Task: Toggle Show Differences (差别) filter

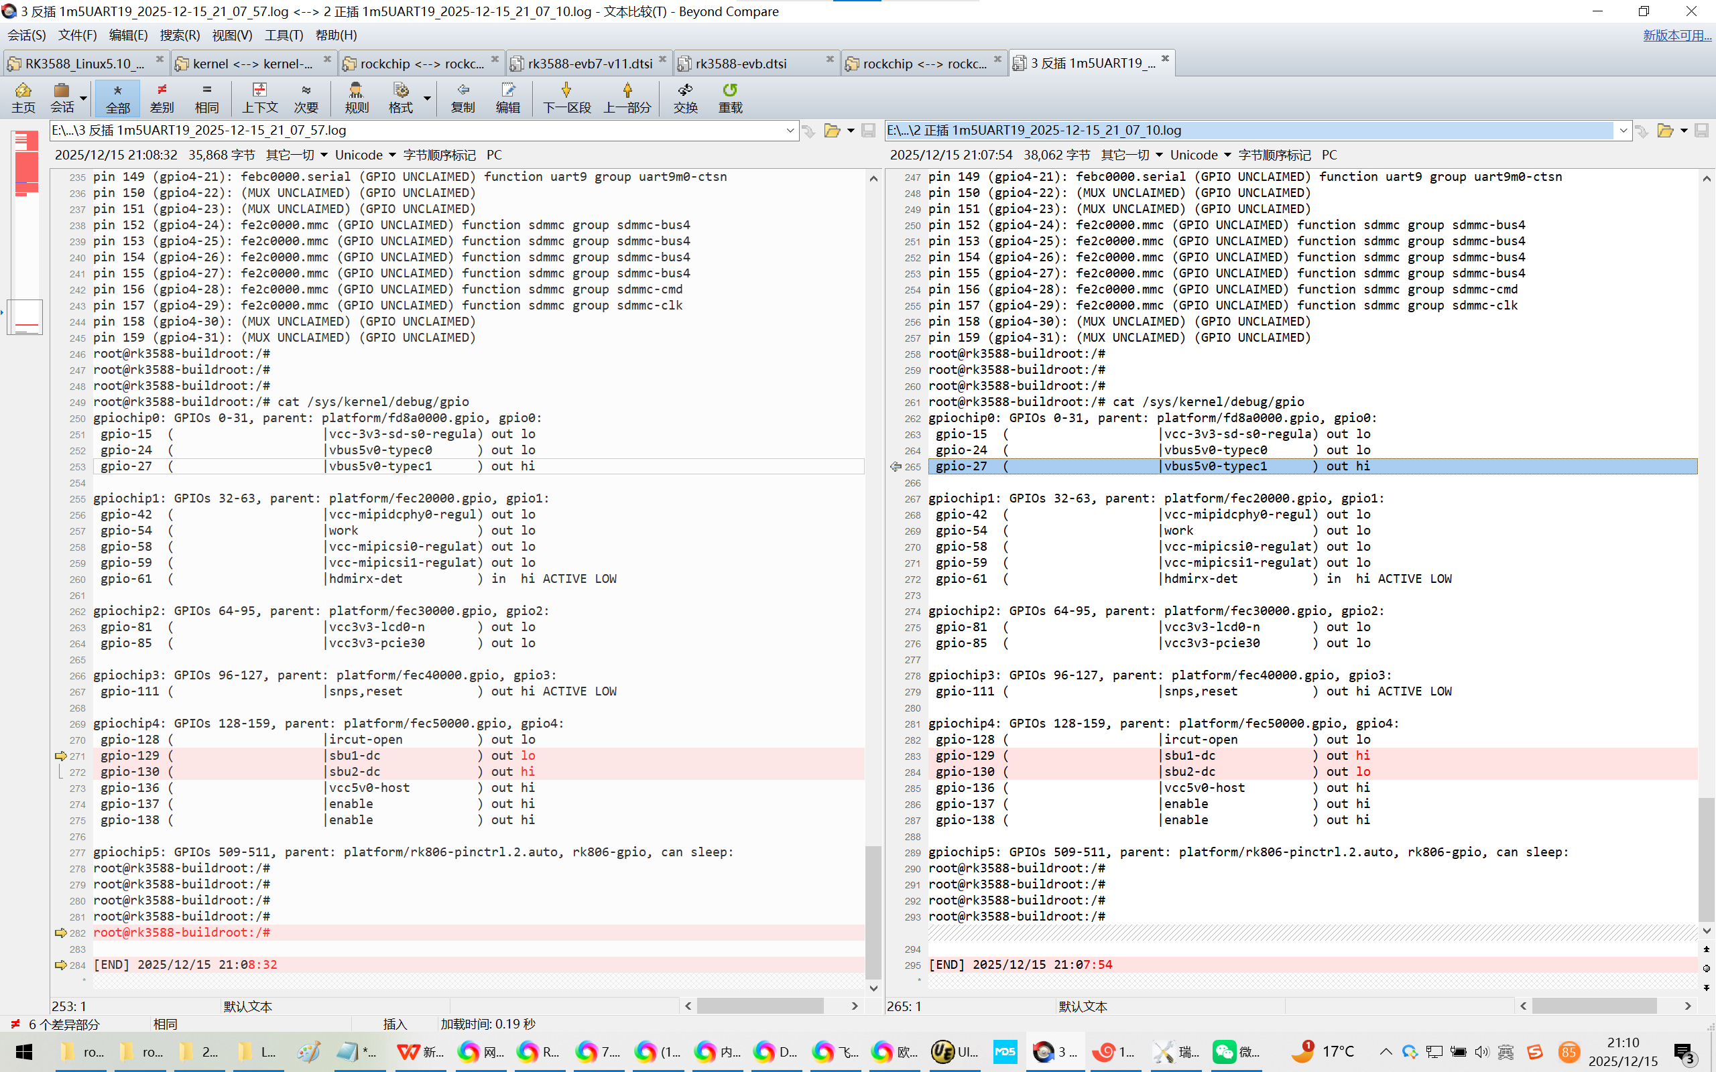Action: [162, 97]
